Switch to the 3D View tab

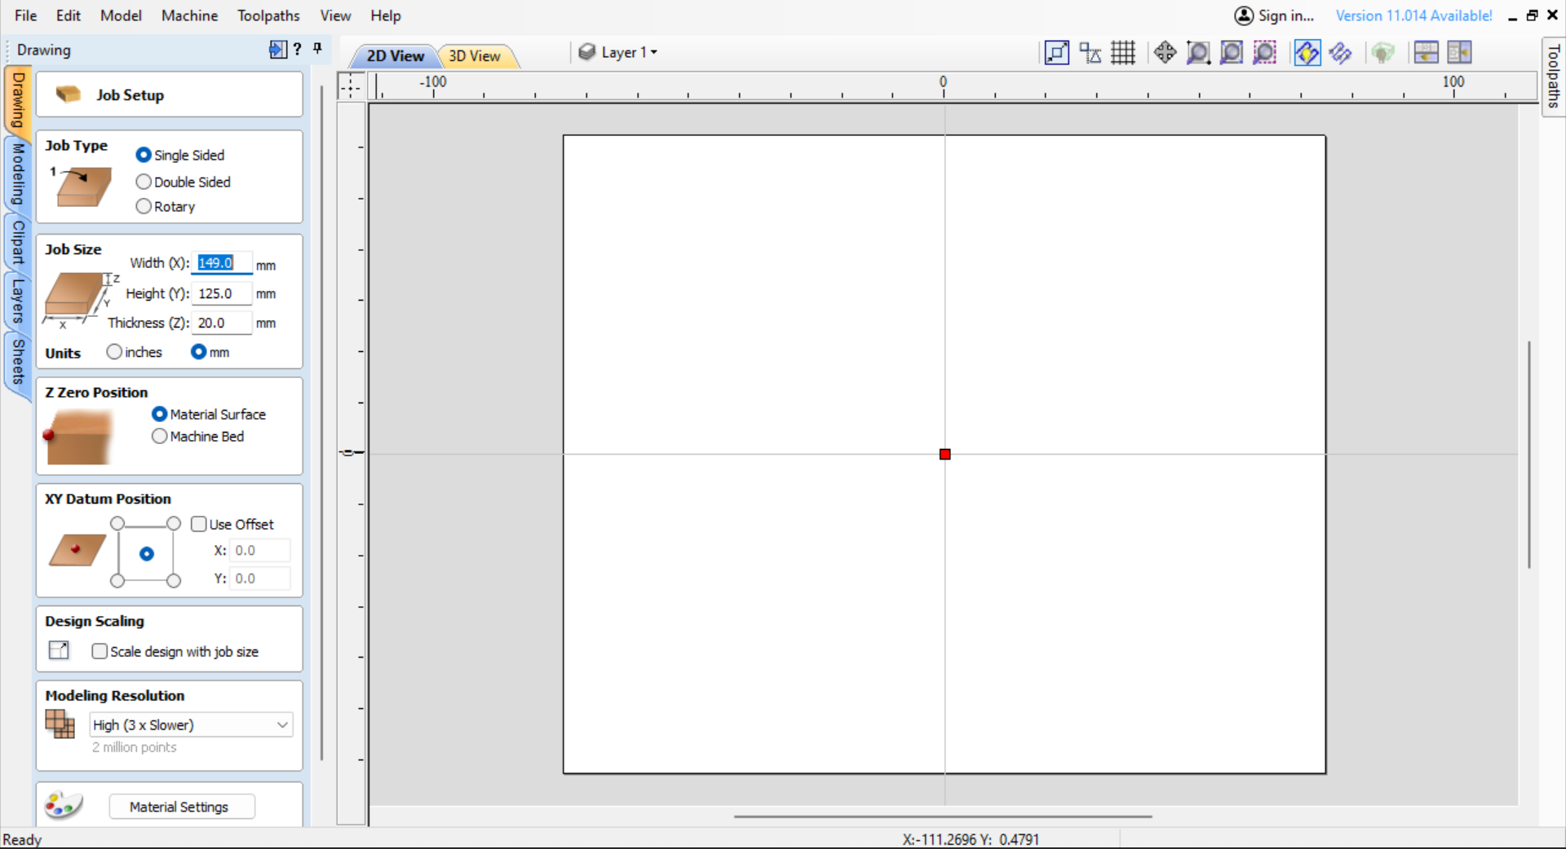point(474,55)
